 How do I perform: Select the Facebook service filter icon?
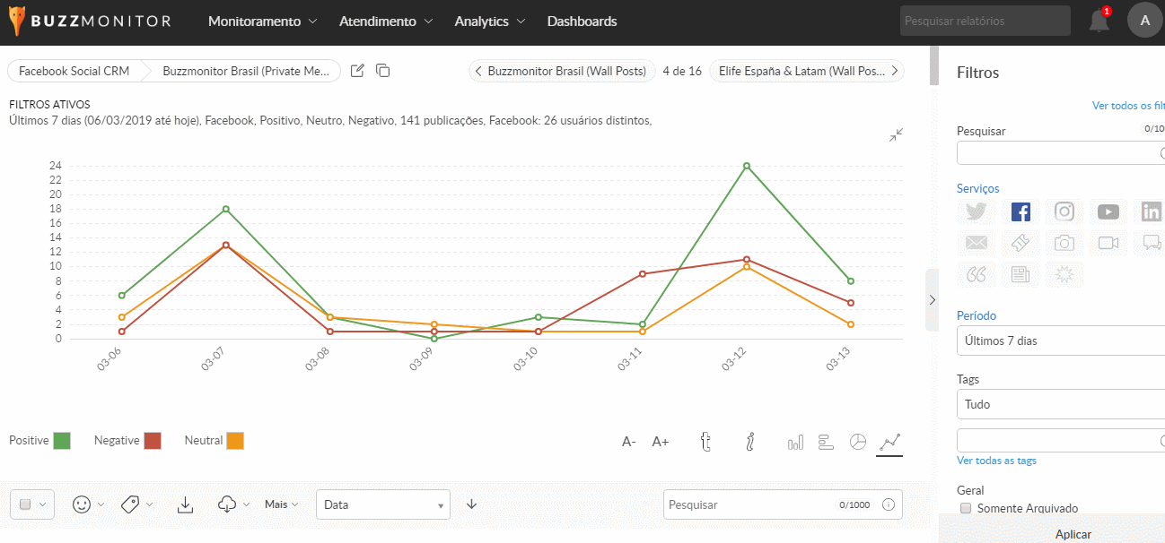1020,212
